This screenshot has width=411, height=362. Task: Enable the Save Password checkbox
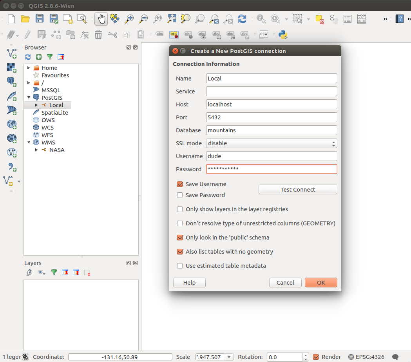point(180,195)
